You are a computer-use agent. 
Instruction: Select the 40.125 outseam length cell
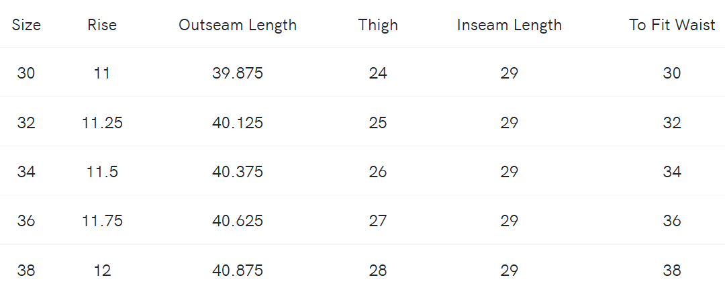pyautogui.click(x=238, y=123)
